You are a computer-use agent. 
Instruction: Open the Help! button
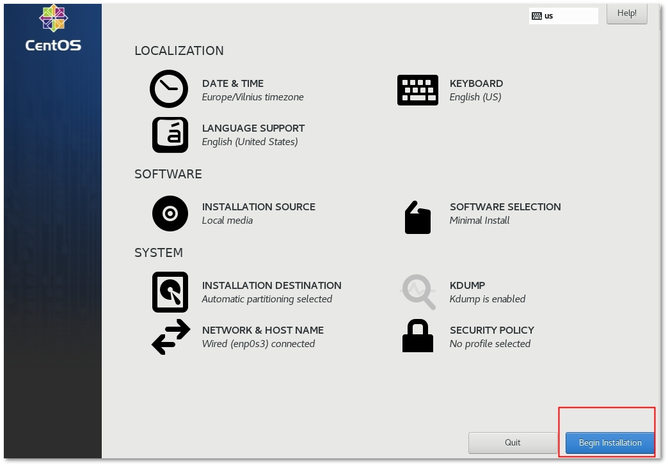[626, 13]
